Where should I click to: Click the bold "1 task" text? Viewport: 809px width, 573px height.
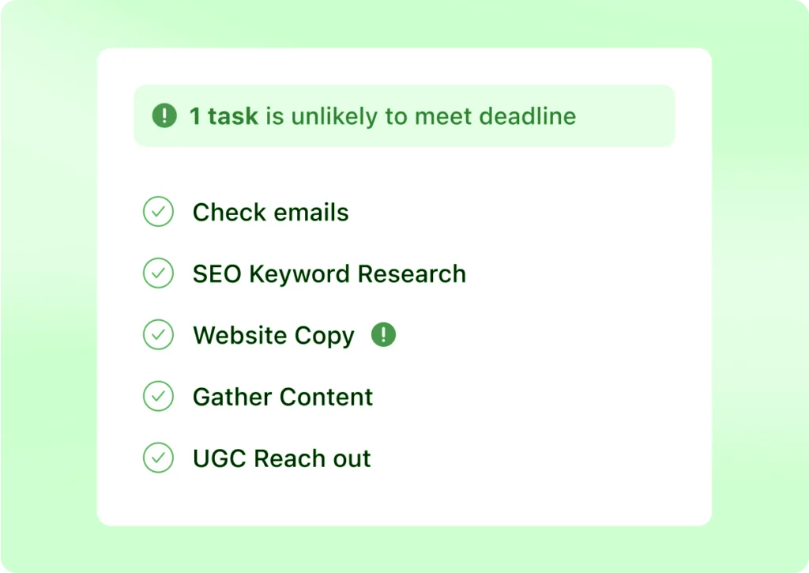[224, 117]
